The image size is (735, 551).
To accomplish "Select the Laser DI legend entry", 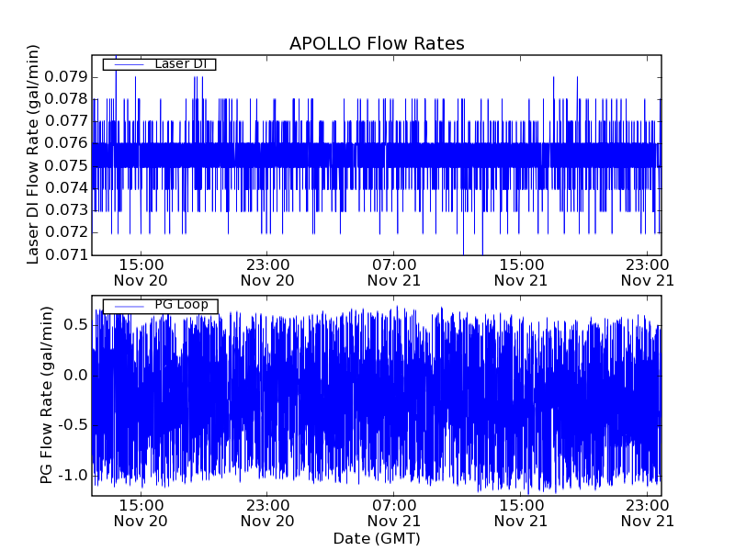I will [x=159, y=63].
